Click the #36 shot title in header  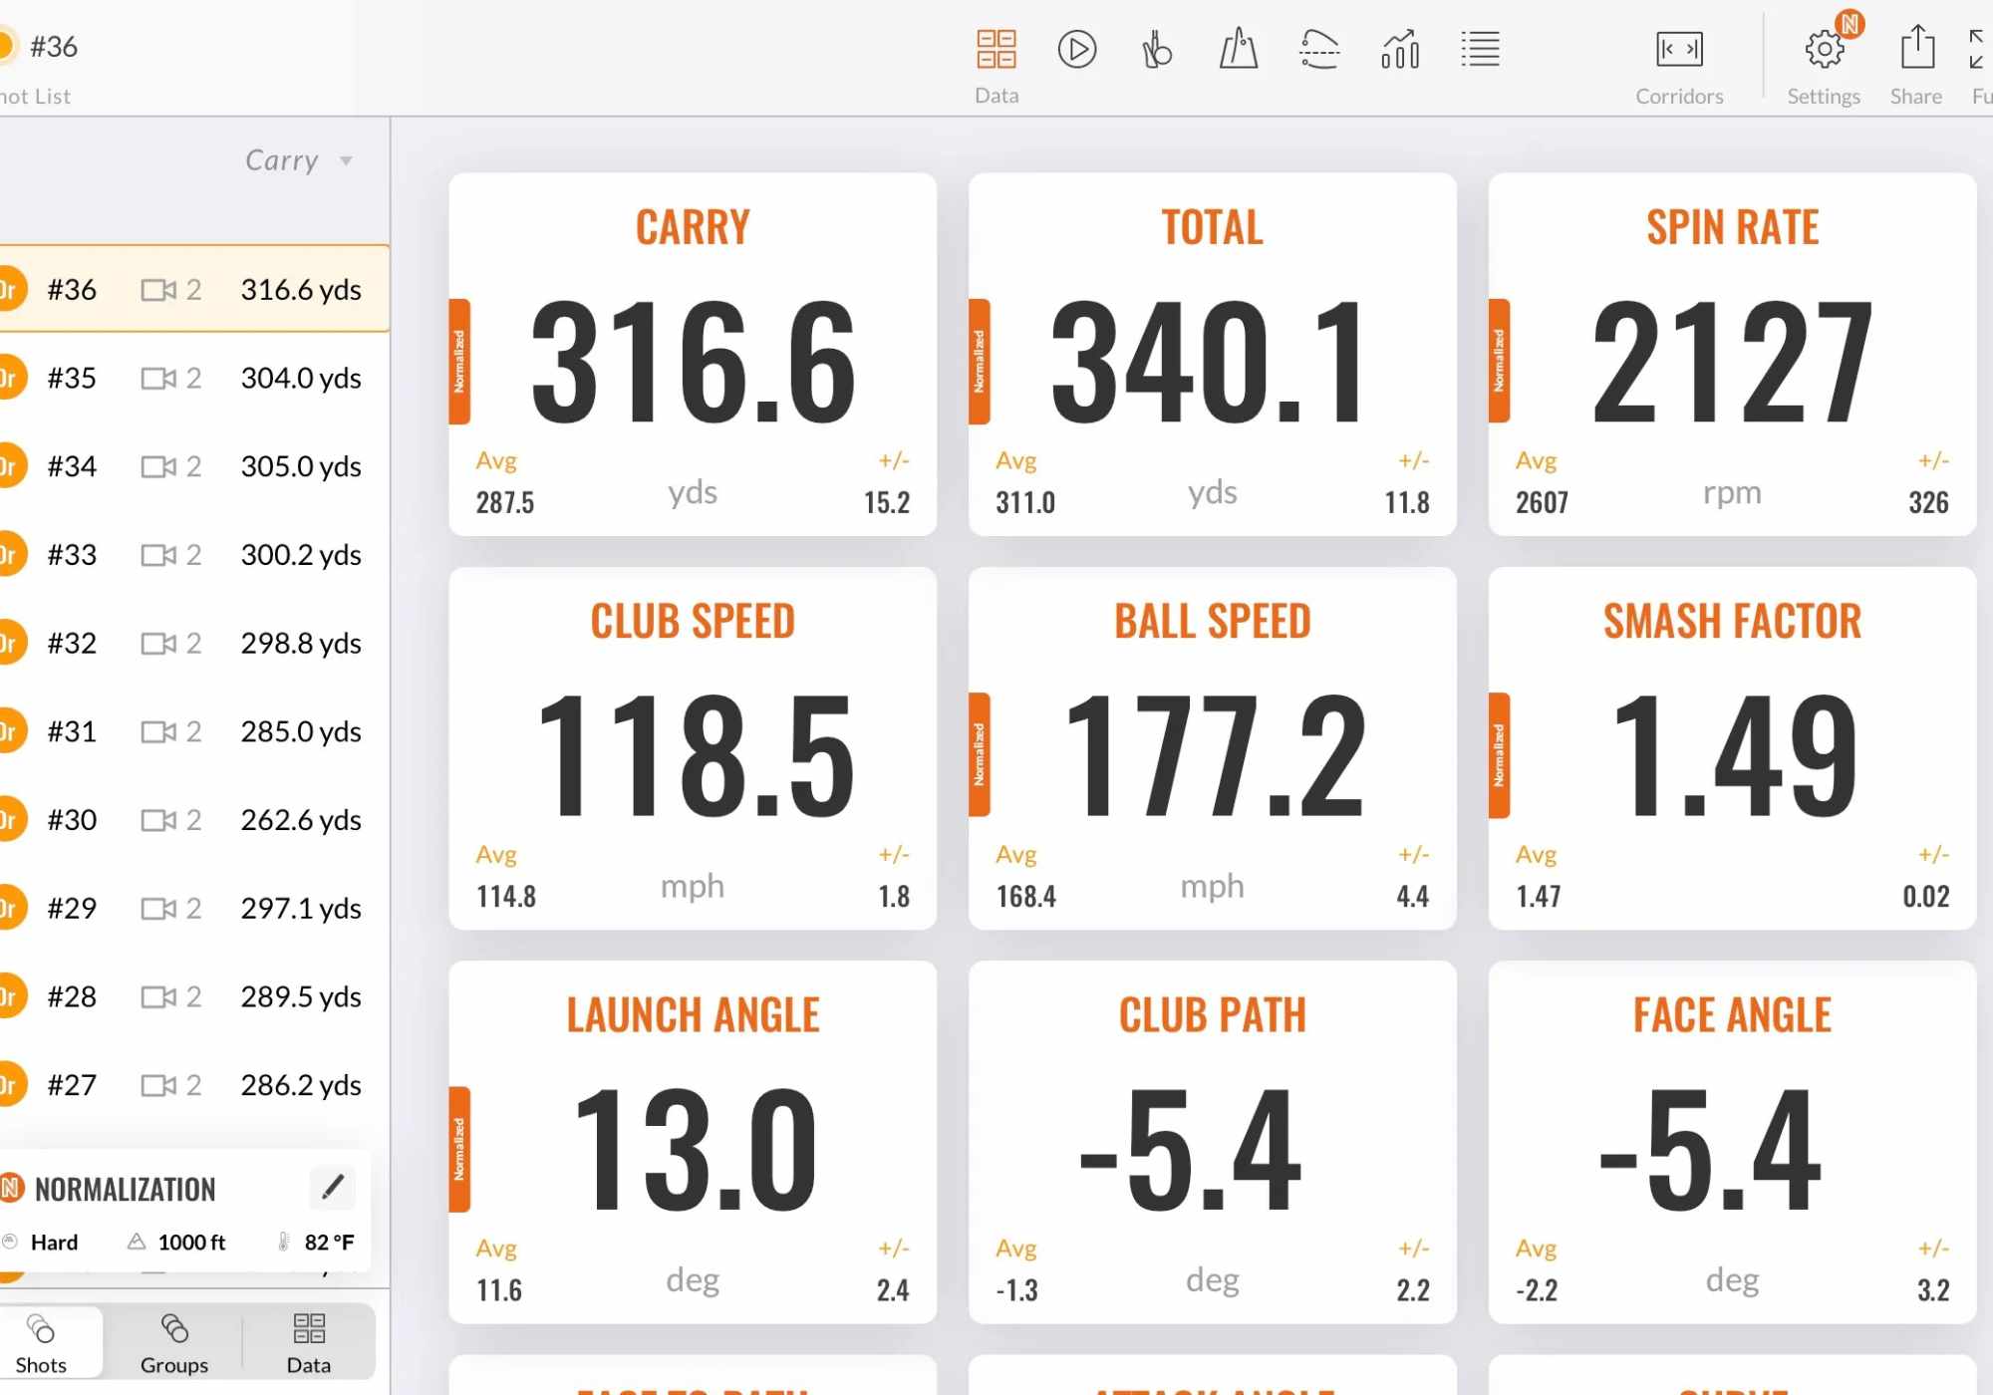[x=53, y=46]
